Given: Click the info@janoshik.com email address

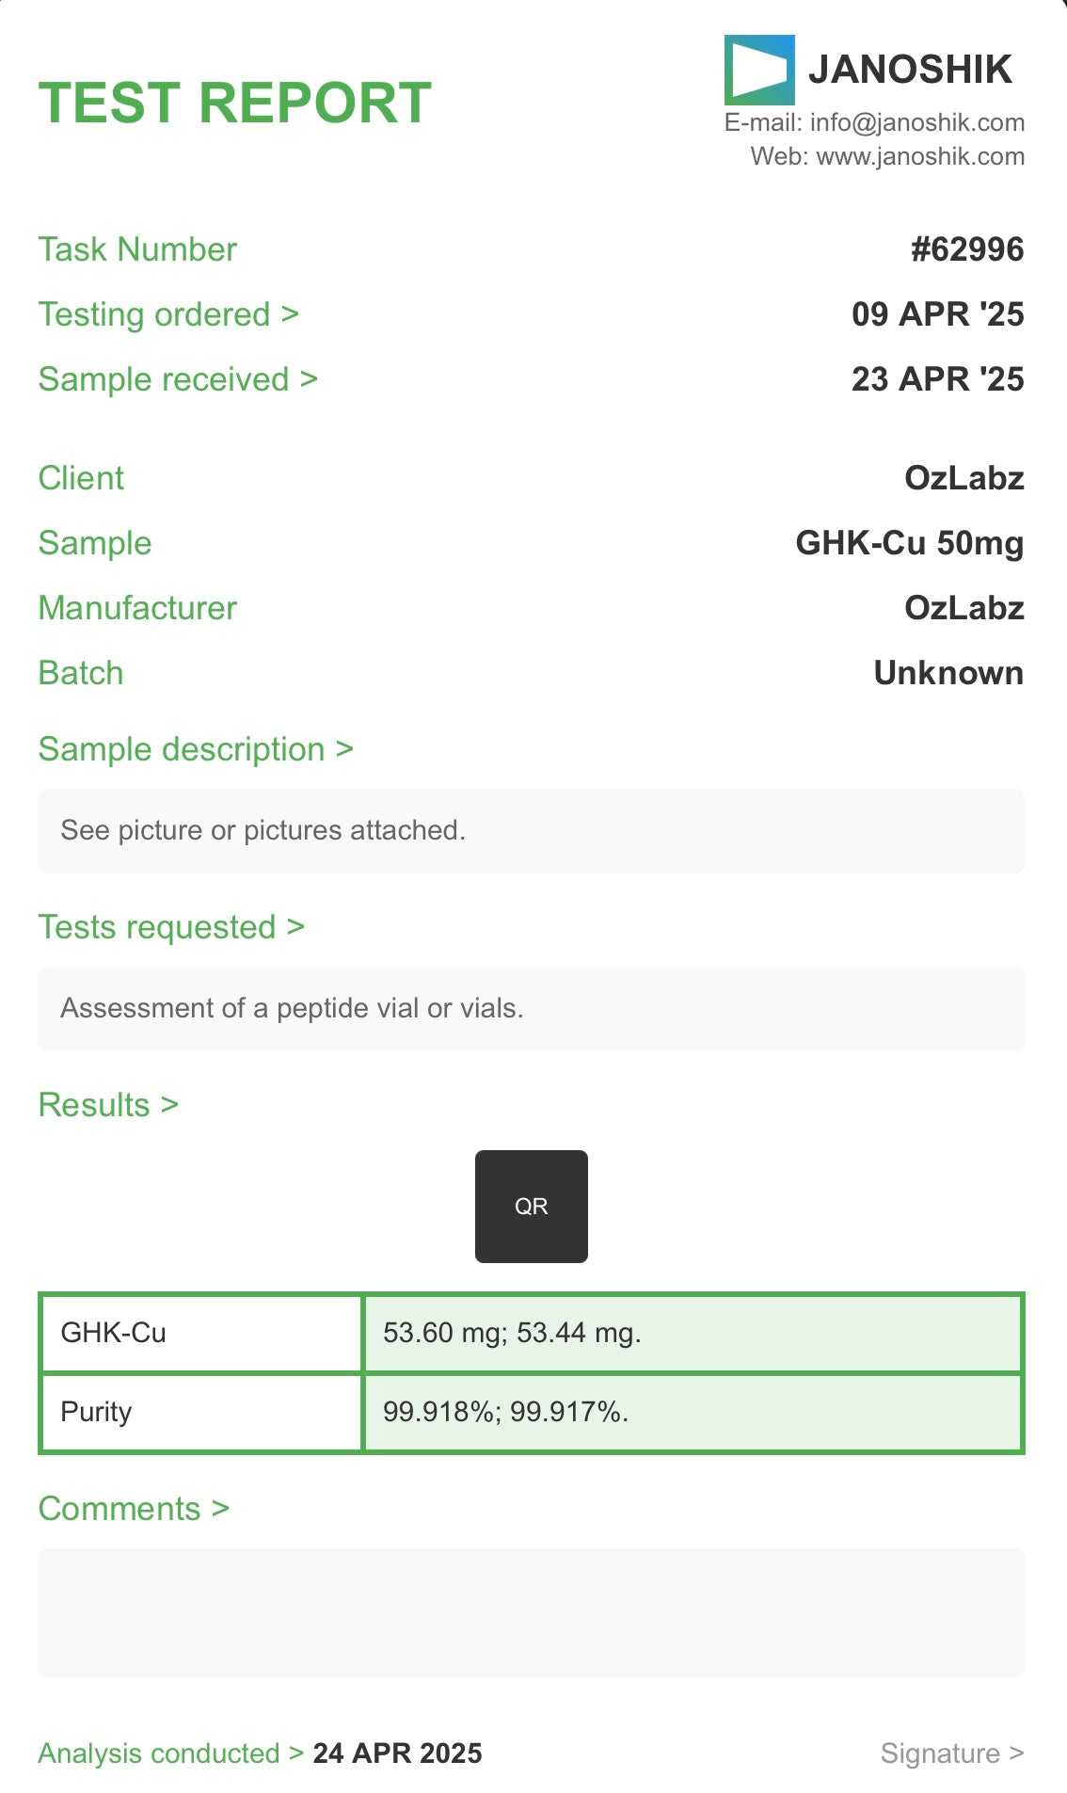Looking at the screenshot, I should [916, 122].
